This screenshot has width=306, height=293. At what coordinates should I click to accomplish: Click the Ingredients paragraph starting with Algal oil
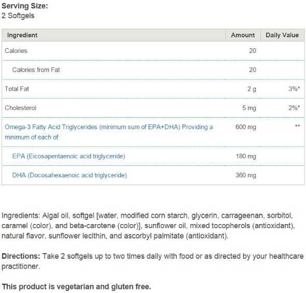(x=148, y=226)
